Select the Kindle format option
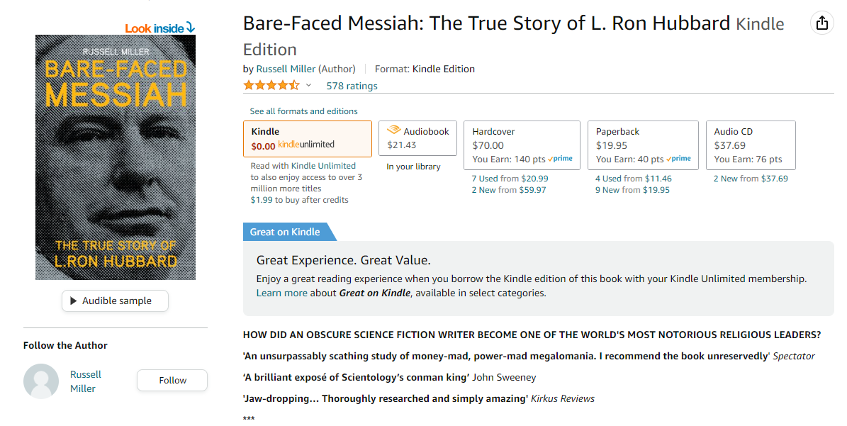 [x=308, y=139]
